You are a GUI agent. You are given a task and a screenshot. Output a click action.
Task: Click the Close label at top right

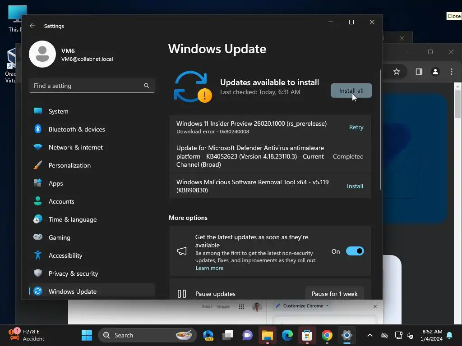point(454,16)
